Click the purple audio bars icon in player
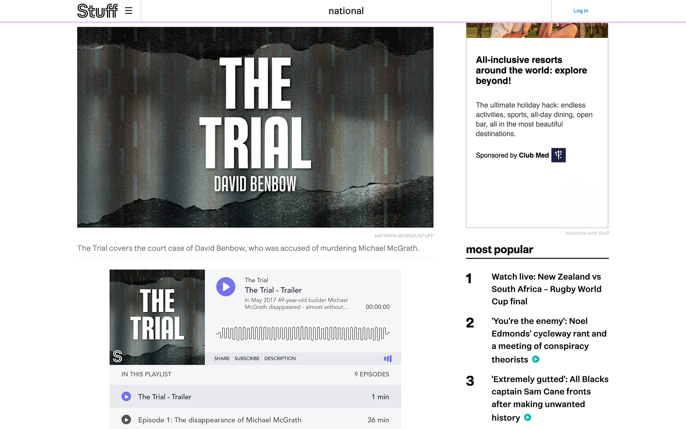Screen dimensions: 686x429 pos(388,359)
